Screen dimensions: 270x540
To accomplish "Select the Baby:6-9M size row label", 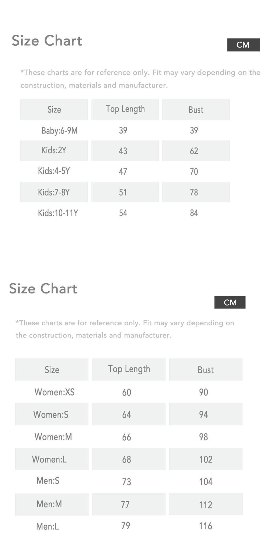I will 59,131.
